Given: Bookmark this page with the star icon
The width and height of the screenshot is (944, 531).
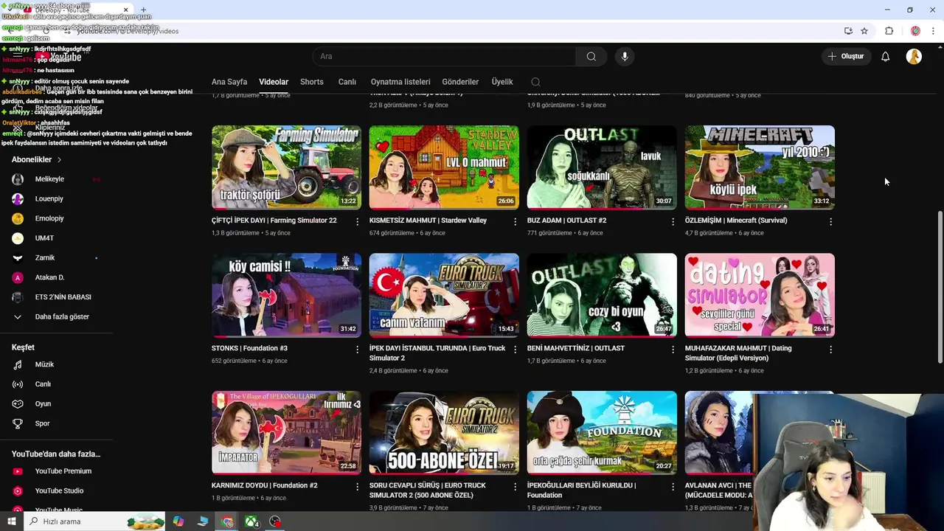Looking at the screenshot, I should pyautogui.click(x=864, y=31).
